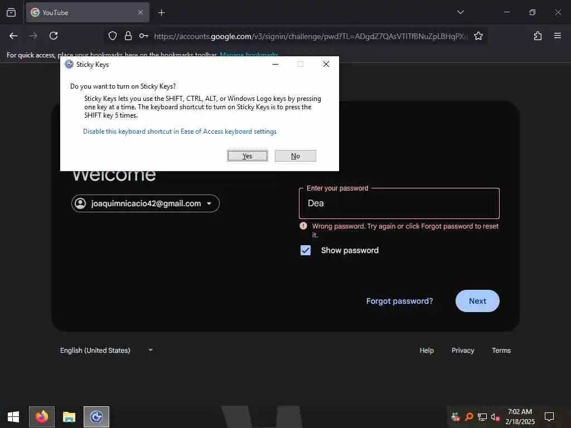This screenshot has height=428, width=571.
Task: Open a new browser tab
Action: click(x=162, y=13)
